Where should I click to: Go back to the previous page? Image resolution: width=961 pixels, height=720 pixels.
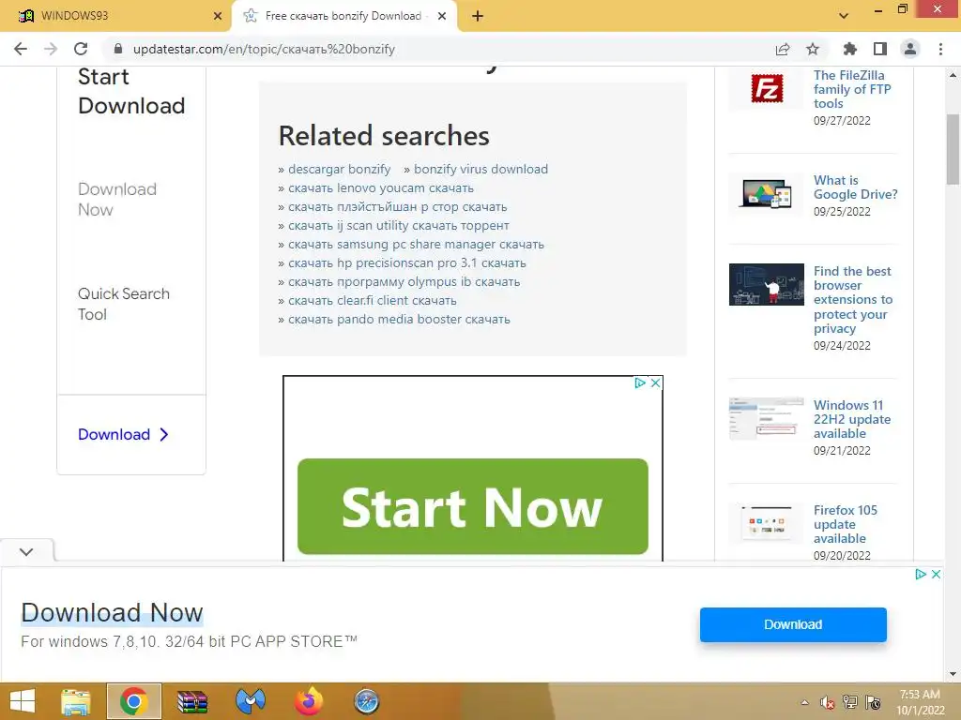(x=21, y=49)
